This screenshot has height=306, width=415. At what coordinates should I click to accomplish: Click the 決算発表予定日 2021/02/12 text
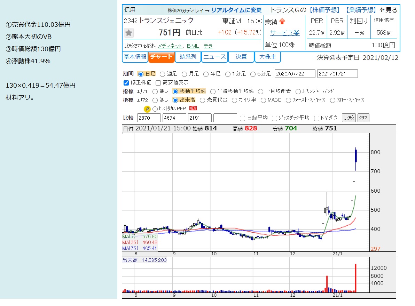pyautogui.click(x=358, y=58)
